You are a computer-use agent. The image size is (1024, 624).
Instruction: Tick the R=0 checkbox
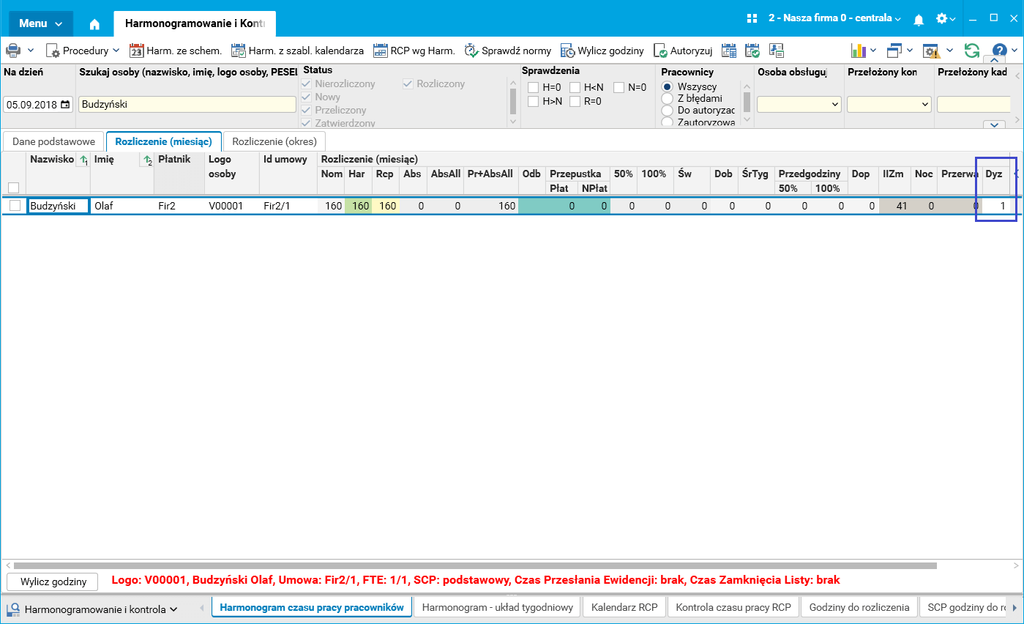[x=575, y=102]
